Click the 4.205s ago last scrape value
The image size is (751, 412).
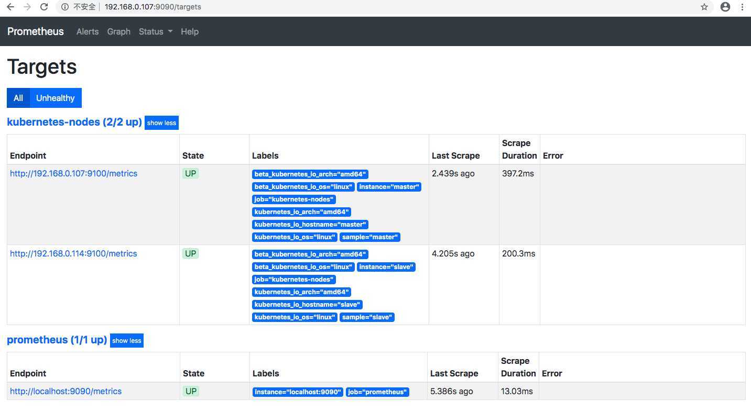pyautogui.click(x=453, y=253)
